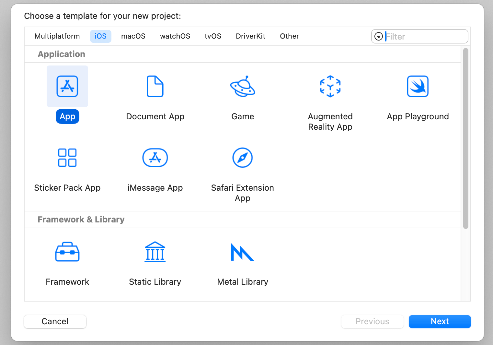Switch to the tvOS tab
493x345 pixels.
213,36
